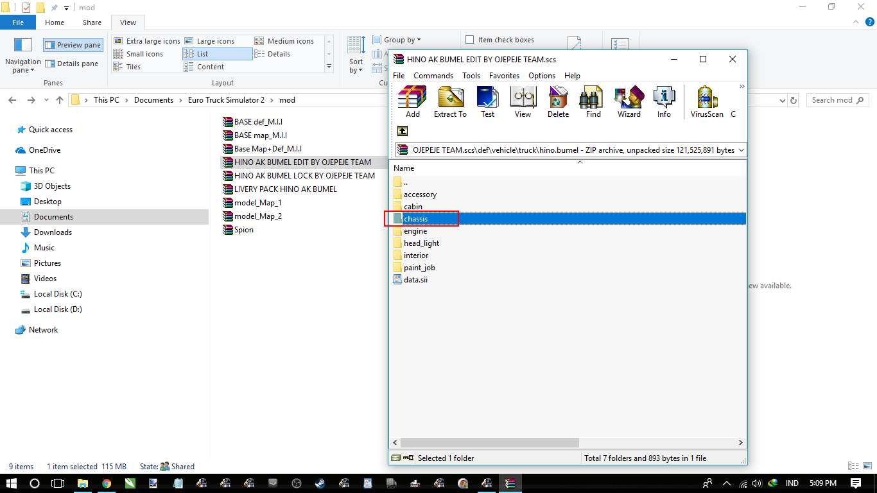Select the data.sii file
The height and width of the screenshot is (493, 877).
pyautogui.click(x=415, y=280)
